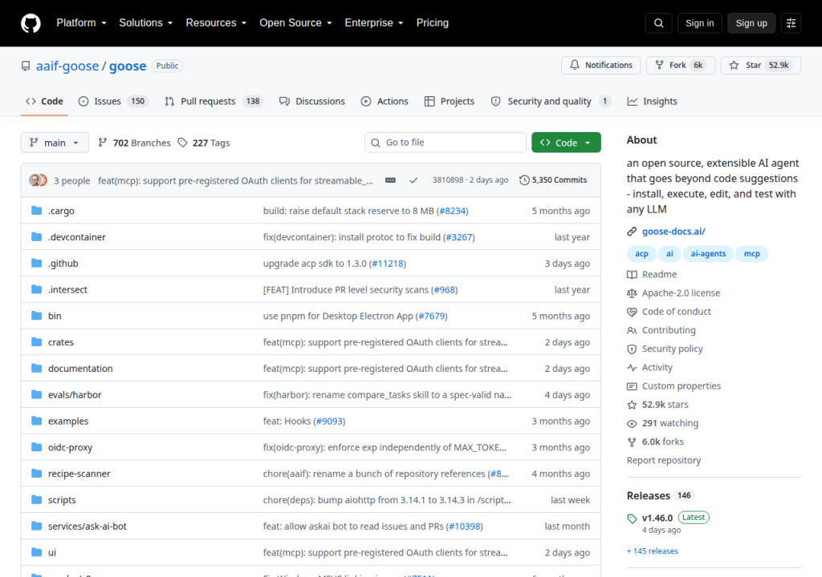Viewport: 822px width, 577px height.
Task: Open the Open Source dropdown menu
Action: pyautogui.click(x=295, y=23)
